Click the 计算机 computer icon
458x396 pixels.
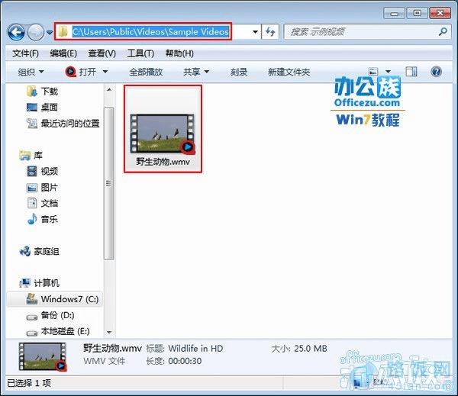(25, 282)
